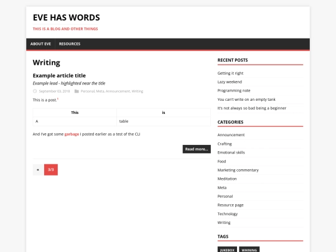Select the Food category
This screenshot has width=336, height=252.
tap(222, 161)
